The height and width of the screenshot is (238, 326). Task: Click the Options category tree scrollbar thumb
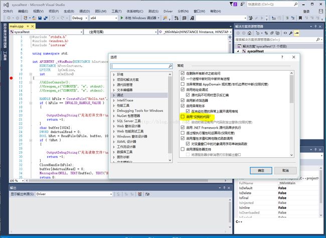(170, 114)
